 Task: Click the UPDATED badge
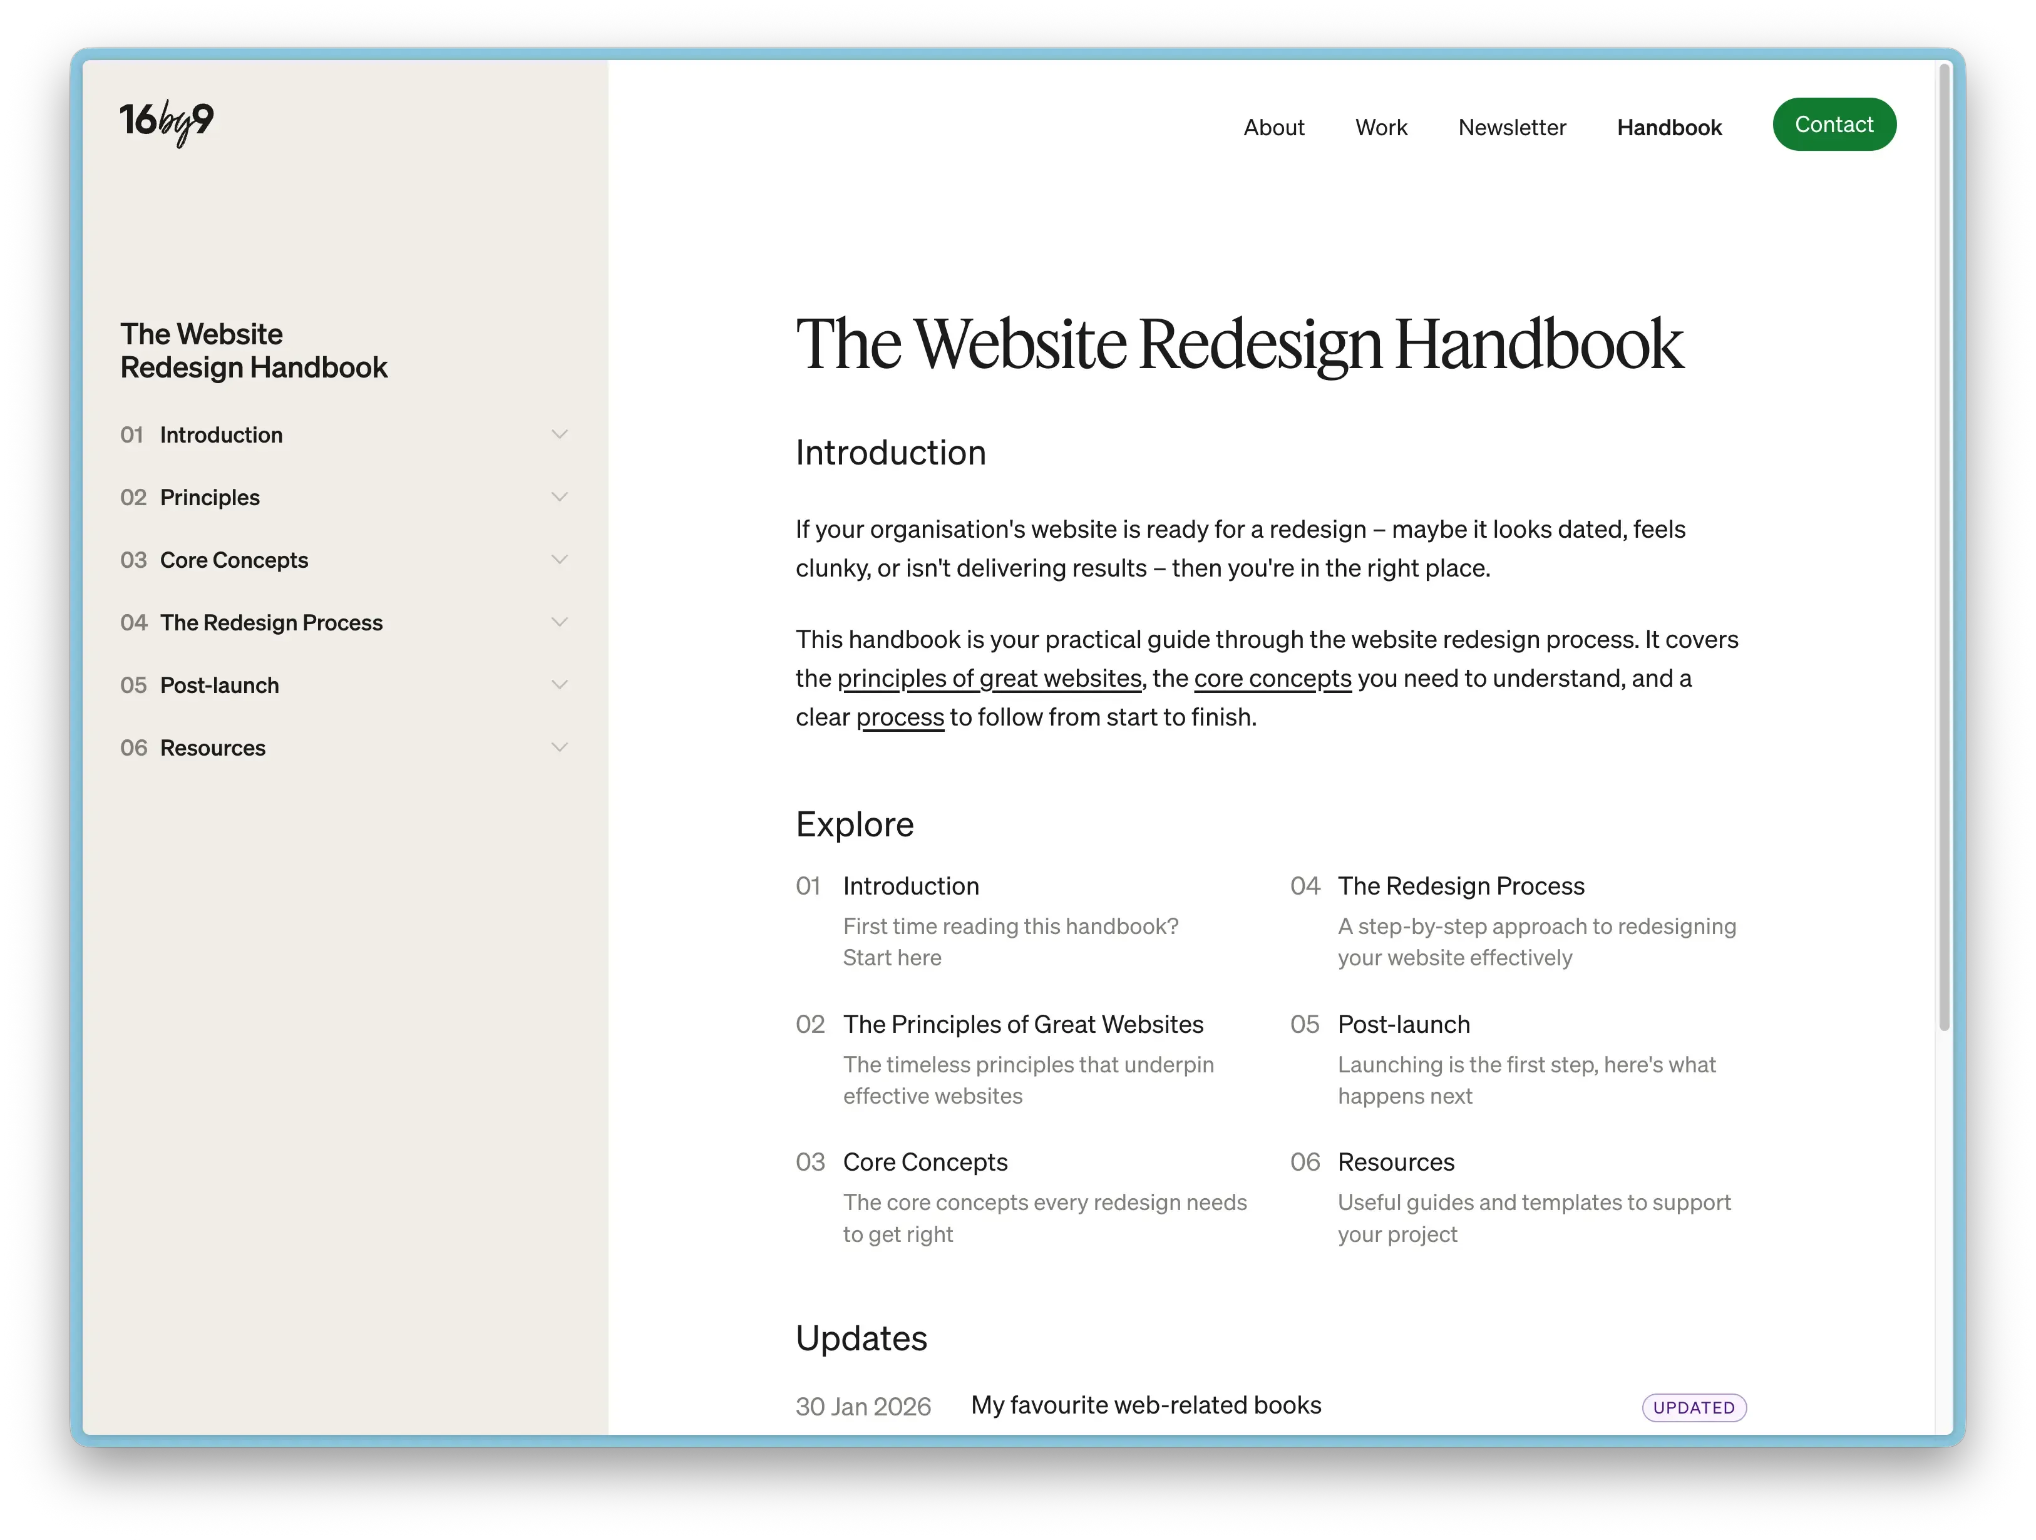pyautogui.click(x=1694, y=1407)
